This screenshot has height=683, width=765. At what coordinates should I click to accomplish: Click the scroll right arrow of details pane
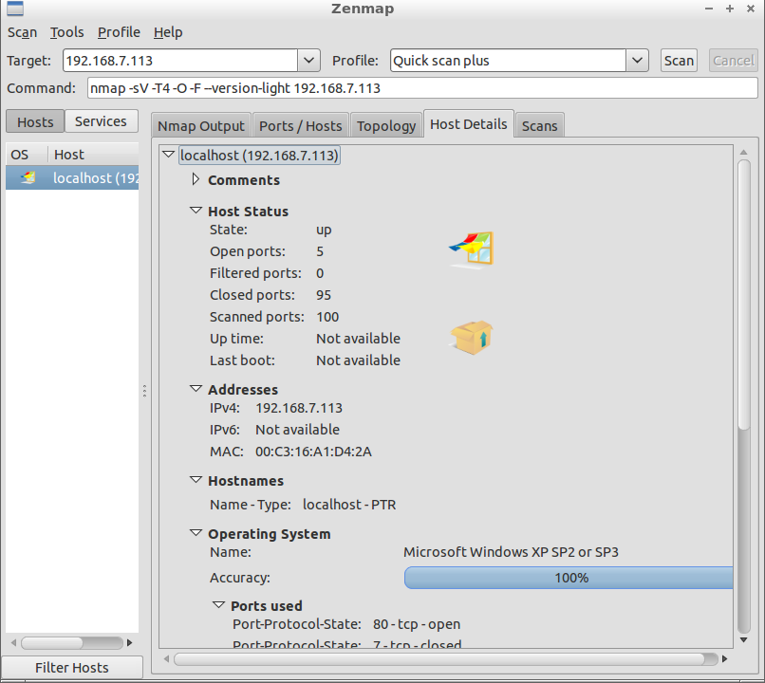point(725,659)
